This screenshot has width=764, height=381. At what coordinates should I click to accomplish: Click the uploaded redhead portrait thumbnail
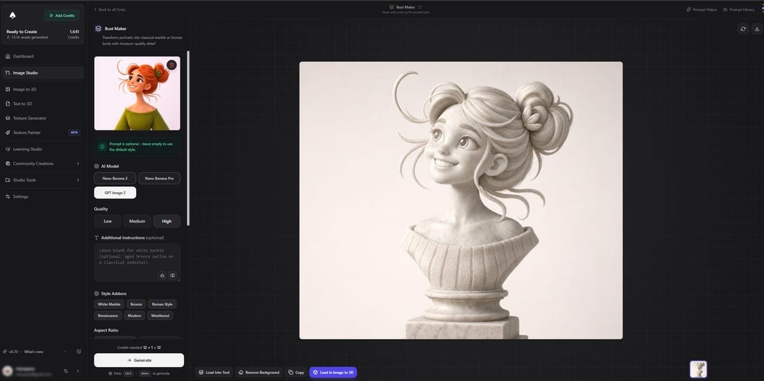pyautogui.click(x=137, y=94)
